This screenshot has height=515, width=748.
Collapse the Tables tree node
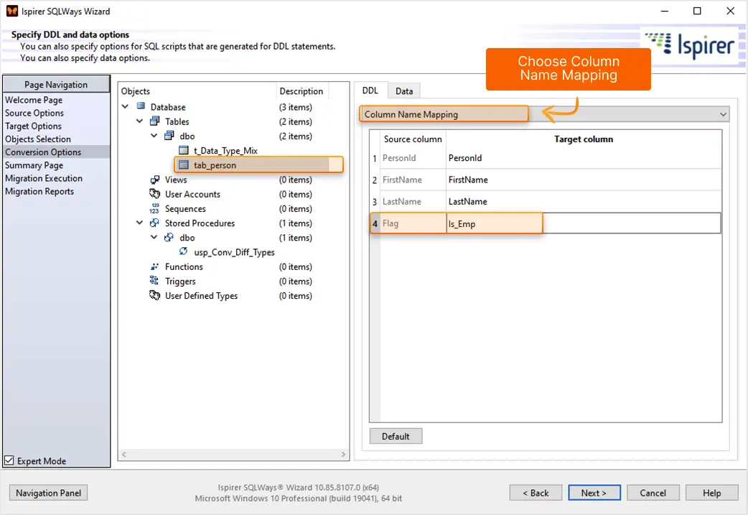[x=139, y=121]
